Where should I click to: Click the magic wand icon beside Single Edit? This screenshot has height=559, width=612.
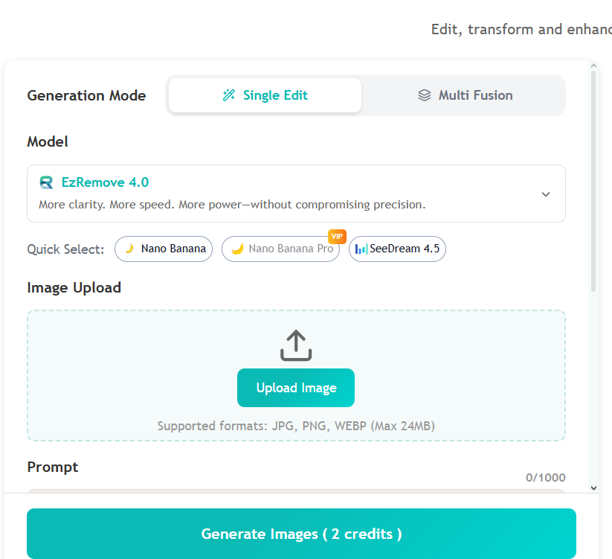coord(229,95)
